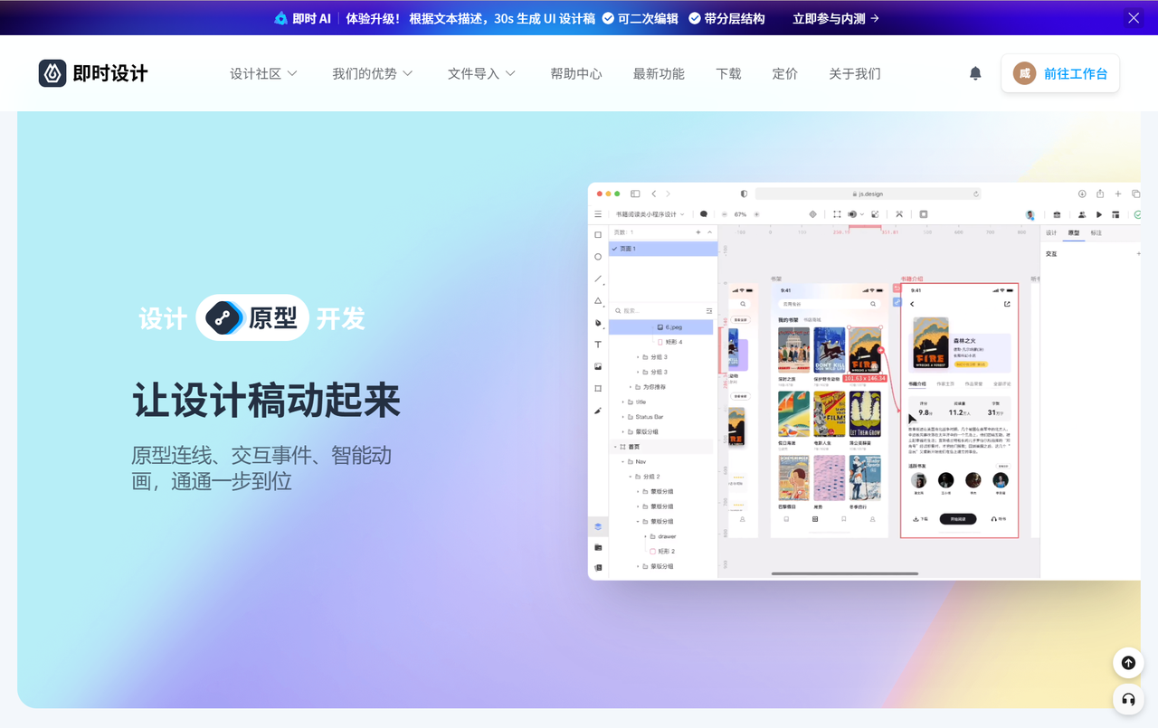Screen dimensions: 1158x728
Task: Collapse the 首页 frame layer
Action: click(615, 447)
